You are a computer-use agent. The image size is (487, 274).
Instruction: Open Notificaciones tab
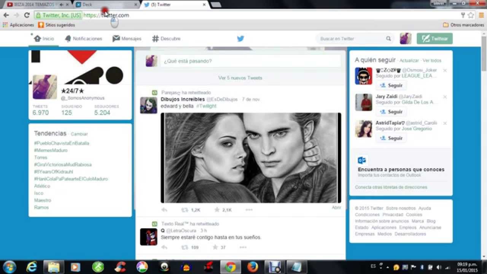click(x=83, y=39)
